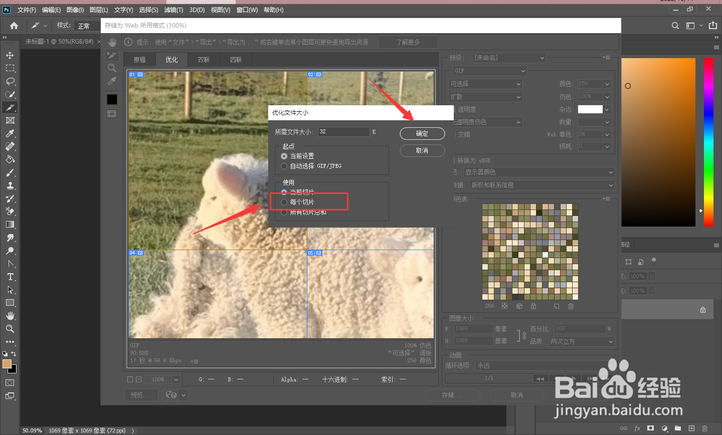Select the Gradient tool

10,225
